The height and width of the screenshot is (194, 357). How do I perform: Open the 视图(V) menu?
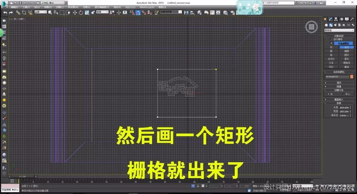pos(48,7)
